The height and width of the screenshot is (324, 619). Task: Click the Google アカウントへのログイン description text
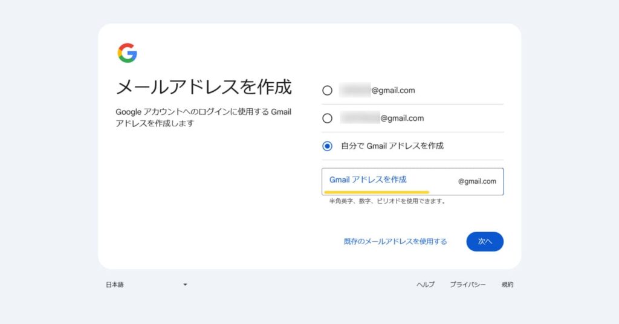point(203,118)
